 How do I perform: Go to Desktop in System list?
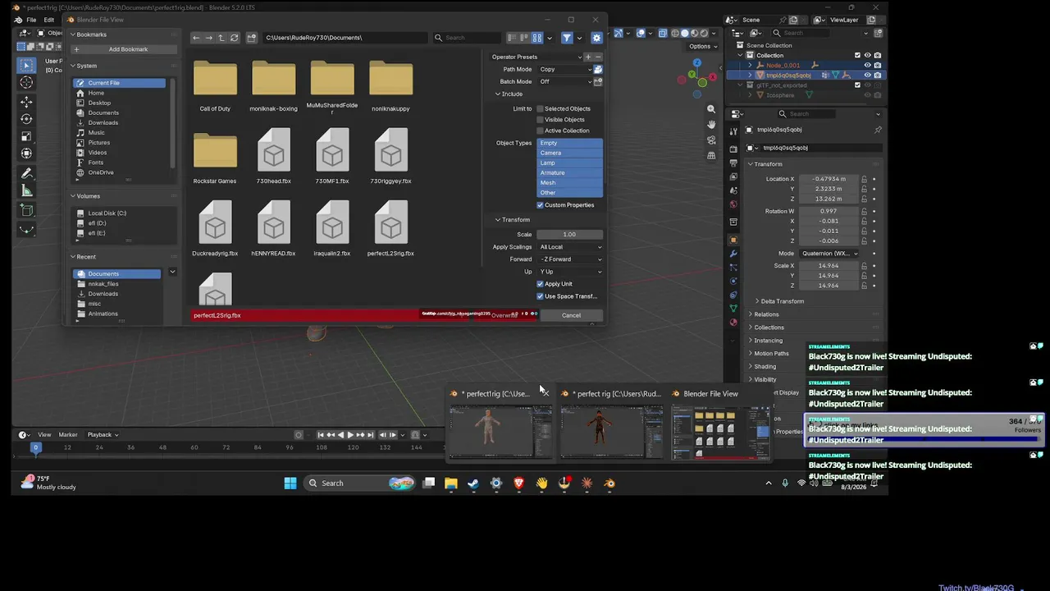[99, 103]
